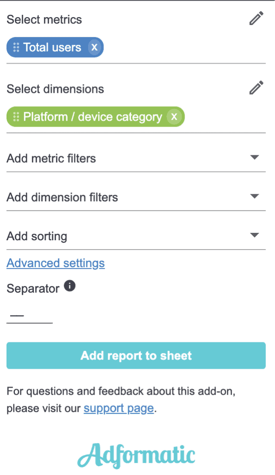
Task: Click the Select dimensions heading
Action: click(x=55, y=89)
